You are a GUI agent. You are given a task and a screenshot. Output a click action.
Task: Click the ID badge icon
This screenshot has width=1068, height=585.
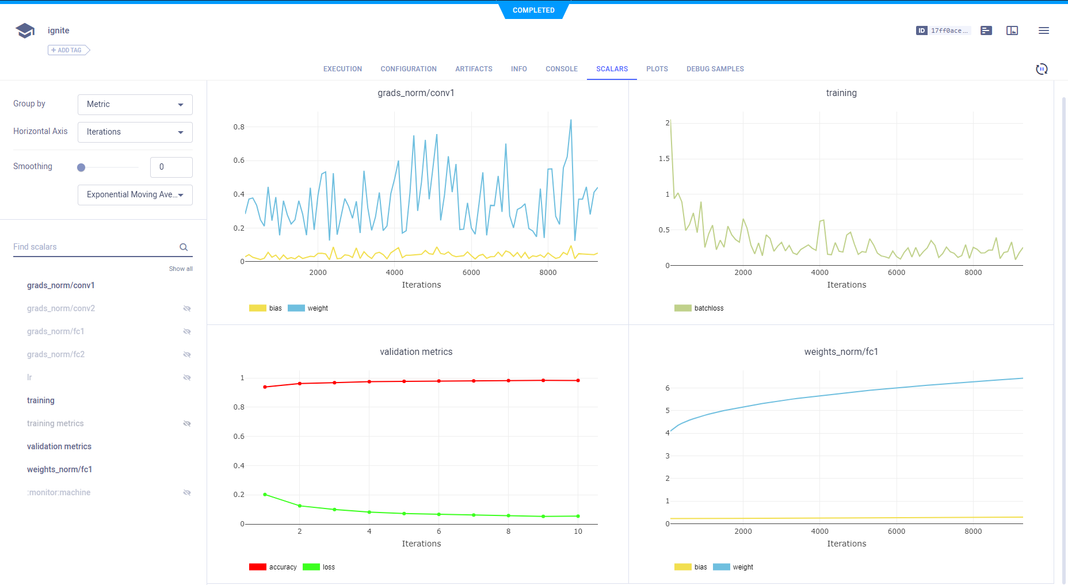tap(922, 30)
